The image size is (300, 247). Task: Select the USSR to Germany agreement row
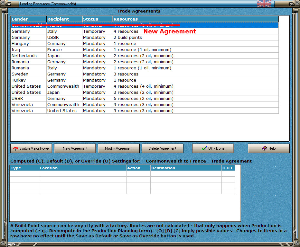coord(145,99)
